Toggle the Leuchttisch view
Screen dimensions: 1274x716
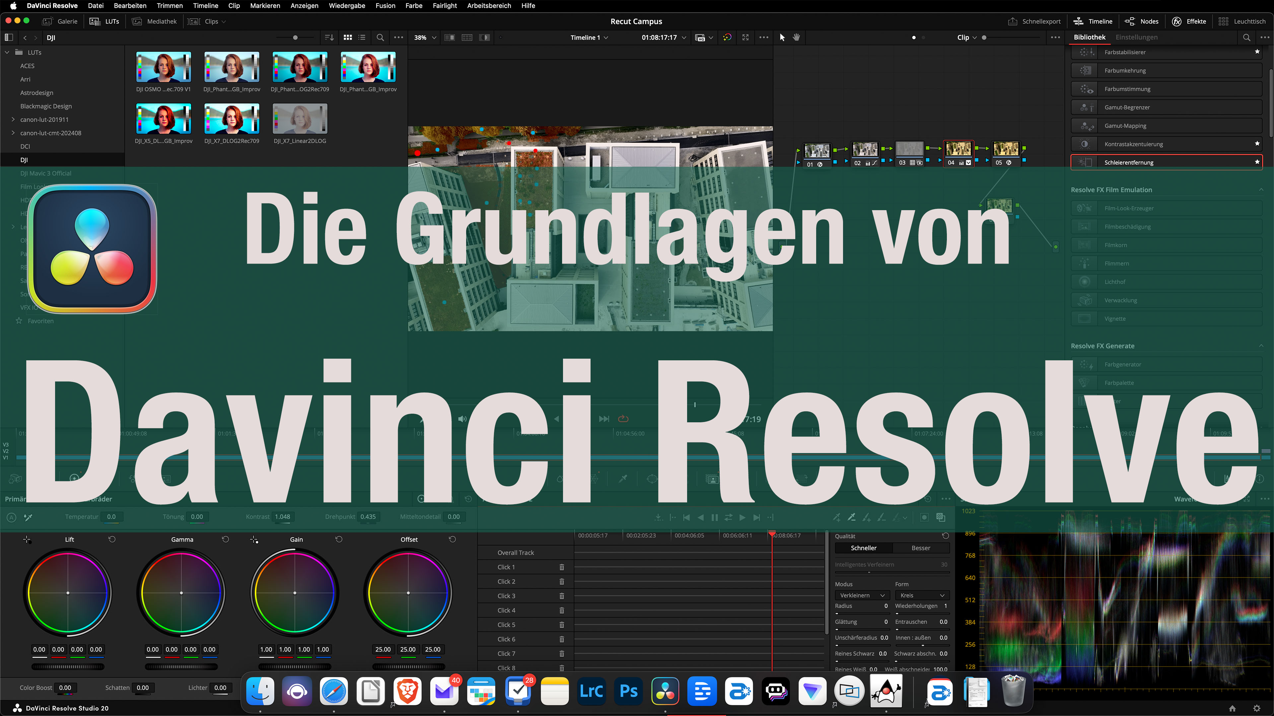click(x=1242, y=21)
